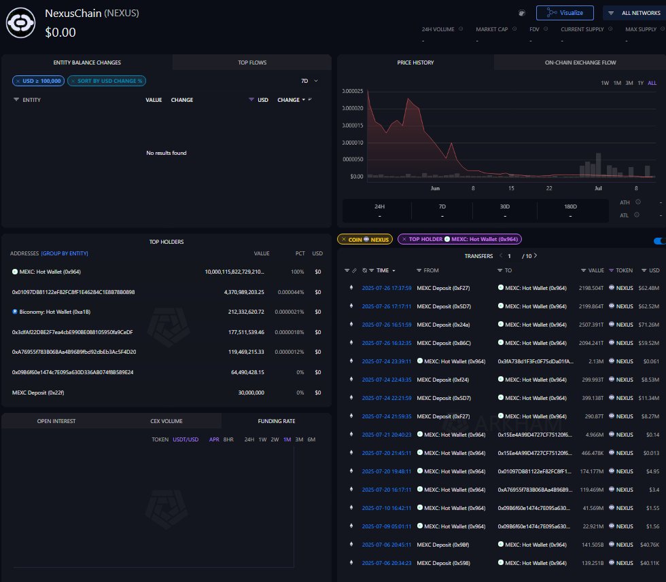
Task: Open the 7D time range dropdown
Action: tap(309, 81)
